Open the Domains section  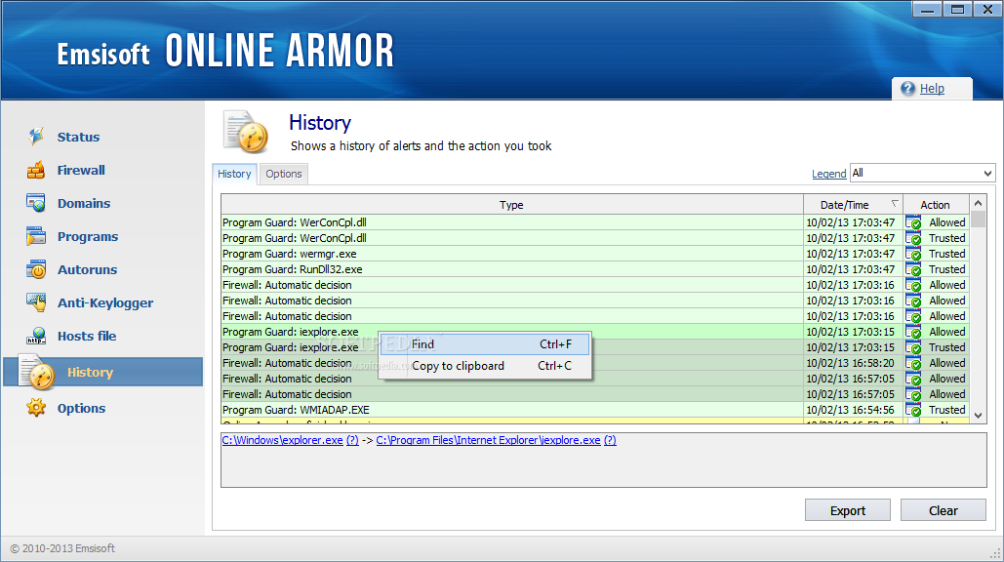(84, 204)
